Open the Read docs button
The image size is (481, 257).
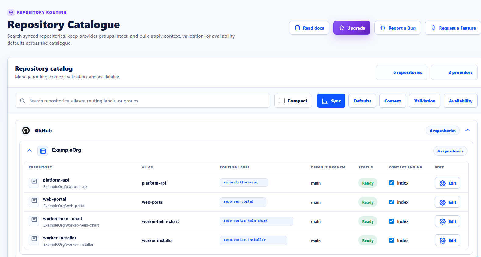(x=309, y=28)
